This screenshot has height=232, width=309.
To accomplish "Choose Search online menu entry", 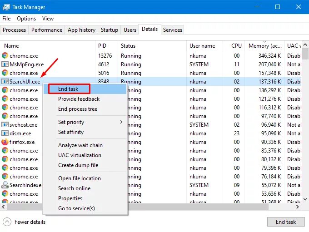I will [x=85, y=188].
